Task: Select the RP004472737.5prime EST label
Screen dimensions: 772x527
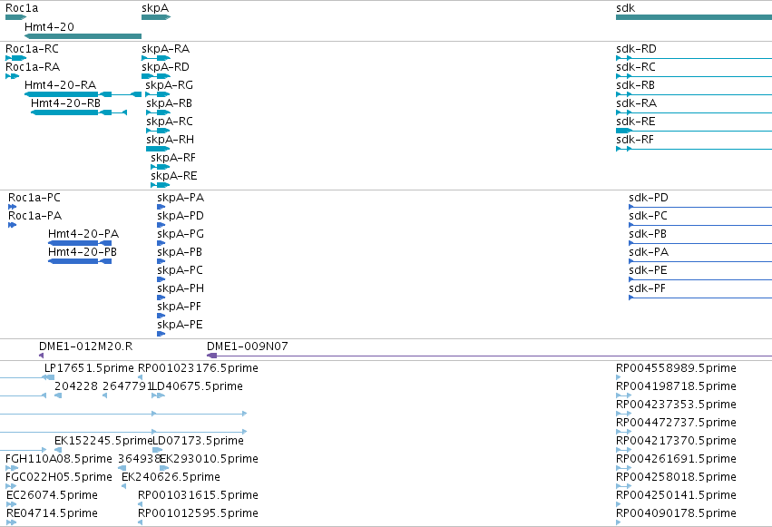Action: click(676, 424)
